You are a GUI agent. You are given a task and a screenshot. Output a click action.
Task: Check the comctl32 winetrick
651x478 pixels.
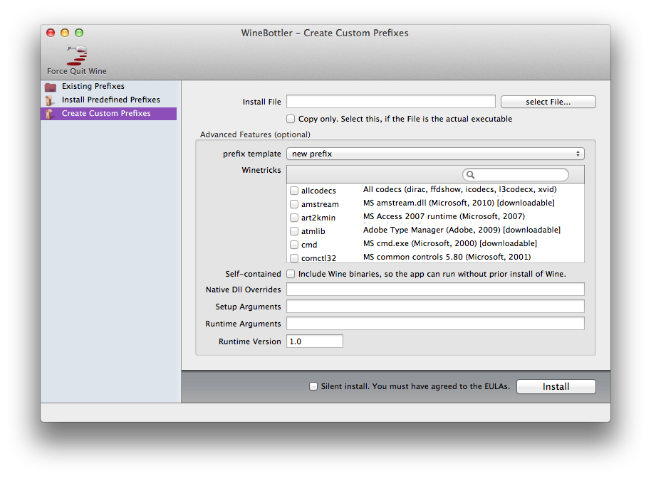click(294, 258)
